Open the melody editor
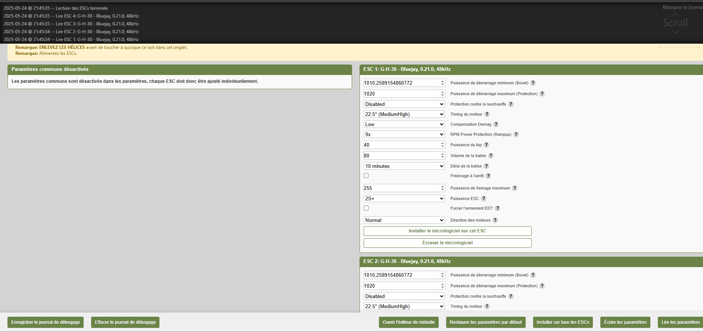The height and width of the screenshot is (332, 703). click(x=408, y=322)
